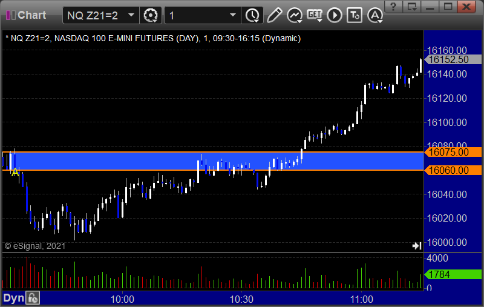Screen dimensions: 484x307
Task: Click the help question mark button
Action: click(394, 6)
